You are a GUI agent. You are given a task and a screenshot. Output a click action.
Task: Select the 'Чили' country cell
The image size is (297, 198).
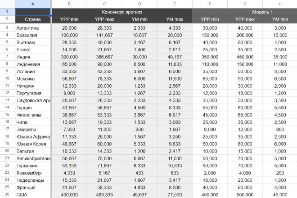coord(33,122)
